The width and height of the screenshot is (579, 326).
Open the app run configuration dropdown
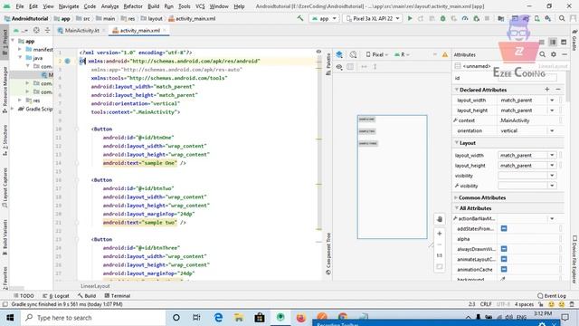point(325,18)
